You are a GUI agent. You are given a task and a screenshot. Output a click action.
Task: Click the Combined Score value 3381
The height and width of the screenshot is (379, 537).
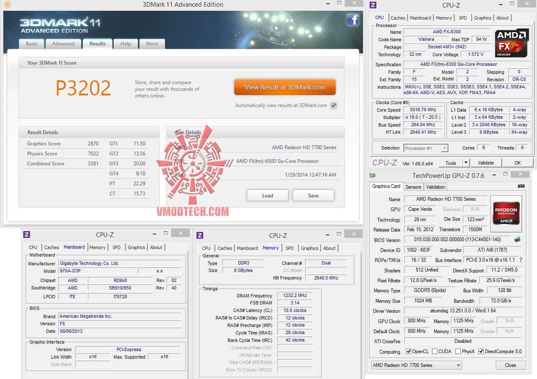(93, 164)
